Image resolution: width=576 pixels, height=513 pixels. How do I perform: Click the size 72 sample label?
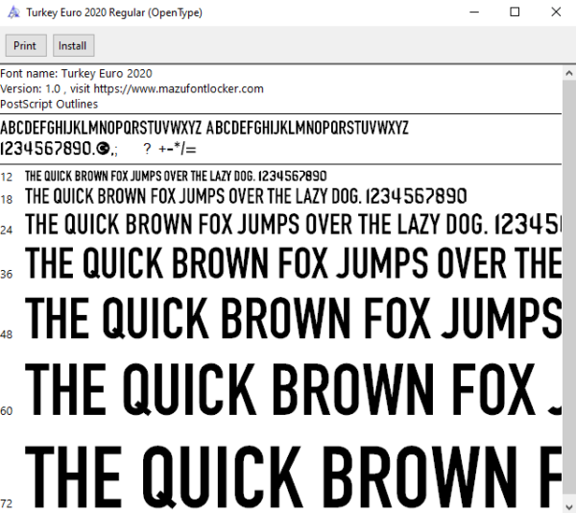[7, 503]
